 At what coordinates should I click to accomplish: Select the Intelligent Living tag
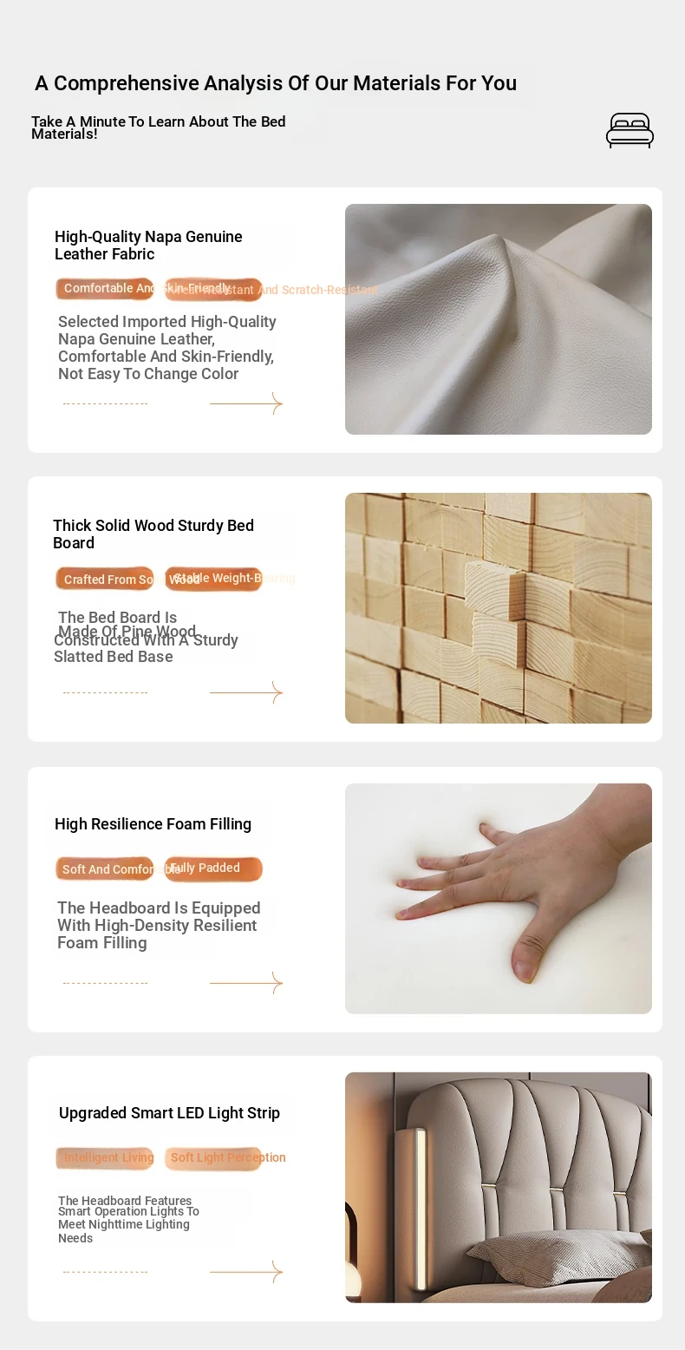point(105,1158)
